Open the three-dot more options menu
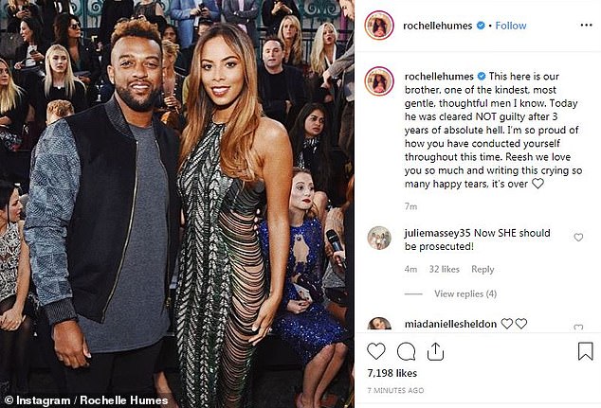 (586, 26)
